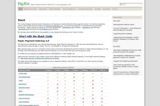This screenshot has width=160, height=106.
Task: Click the Financing Invoice Redirect red cross
Action: pos(48,99)
